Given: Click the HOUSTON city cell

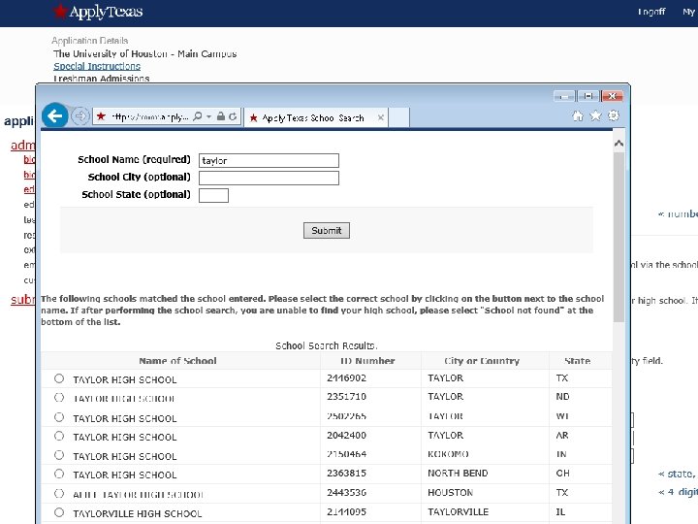Looking at the screenshot, I should (450, 492).
